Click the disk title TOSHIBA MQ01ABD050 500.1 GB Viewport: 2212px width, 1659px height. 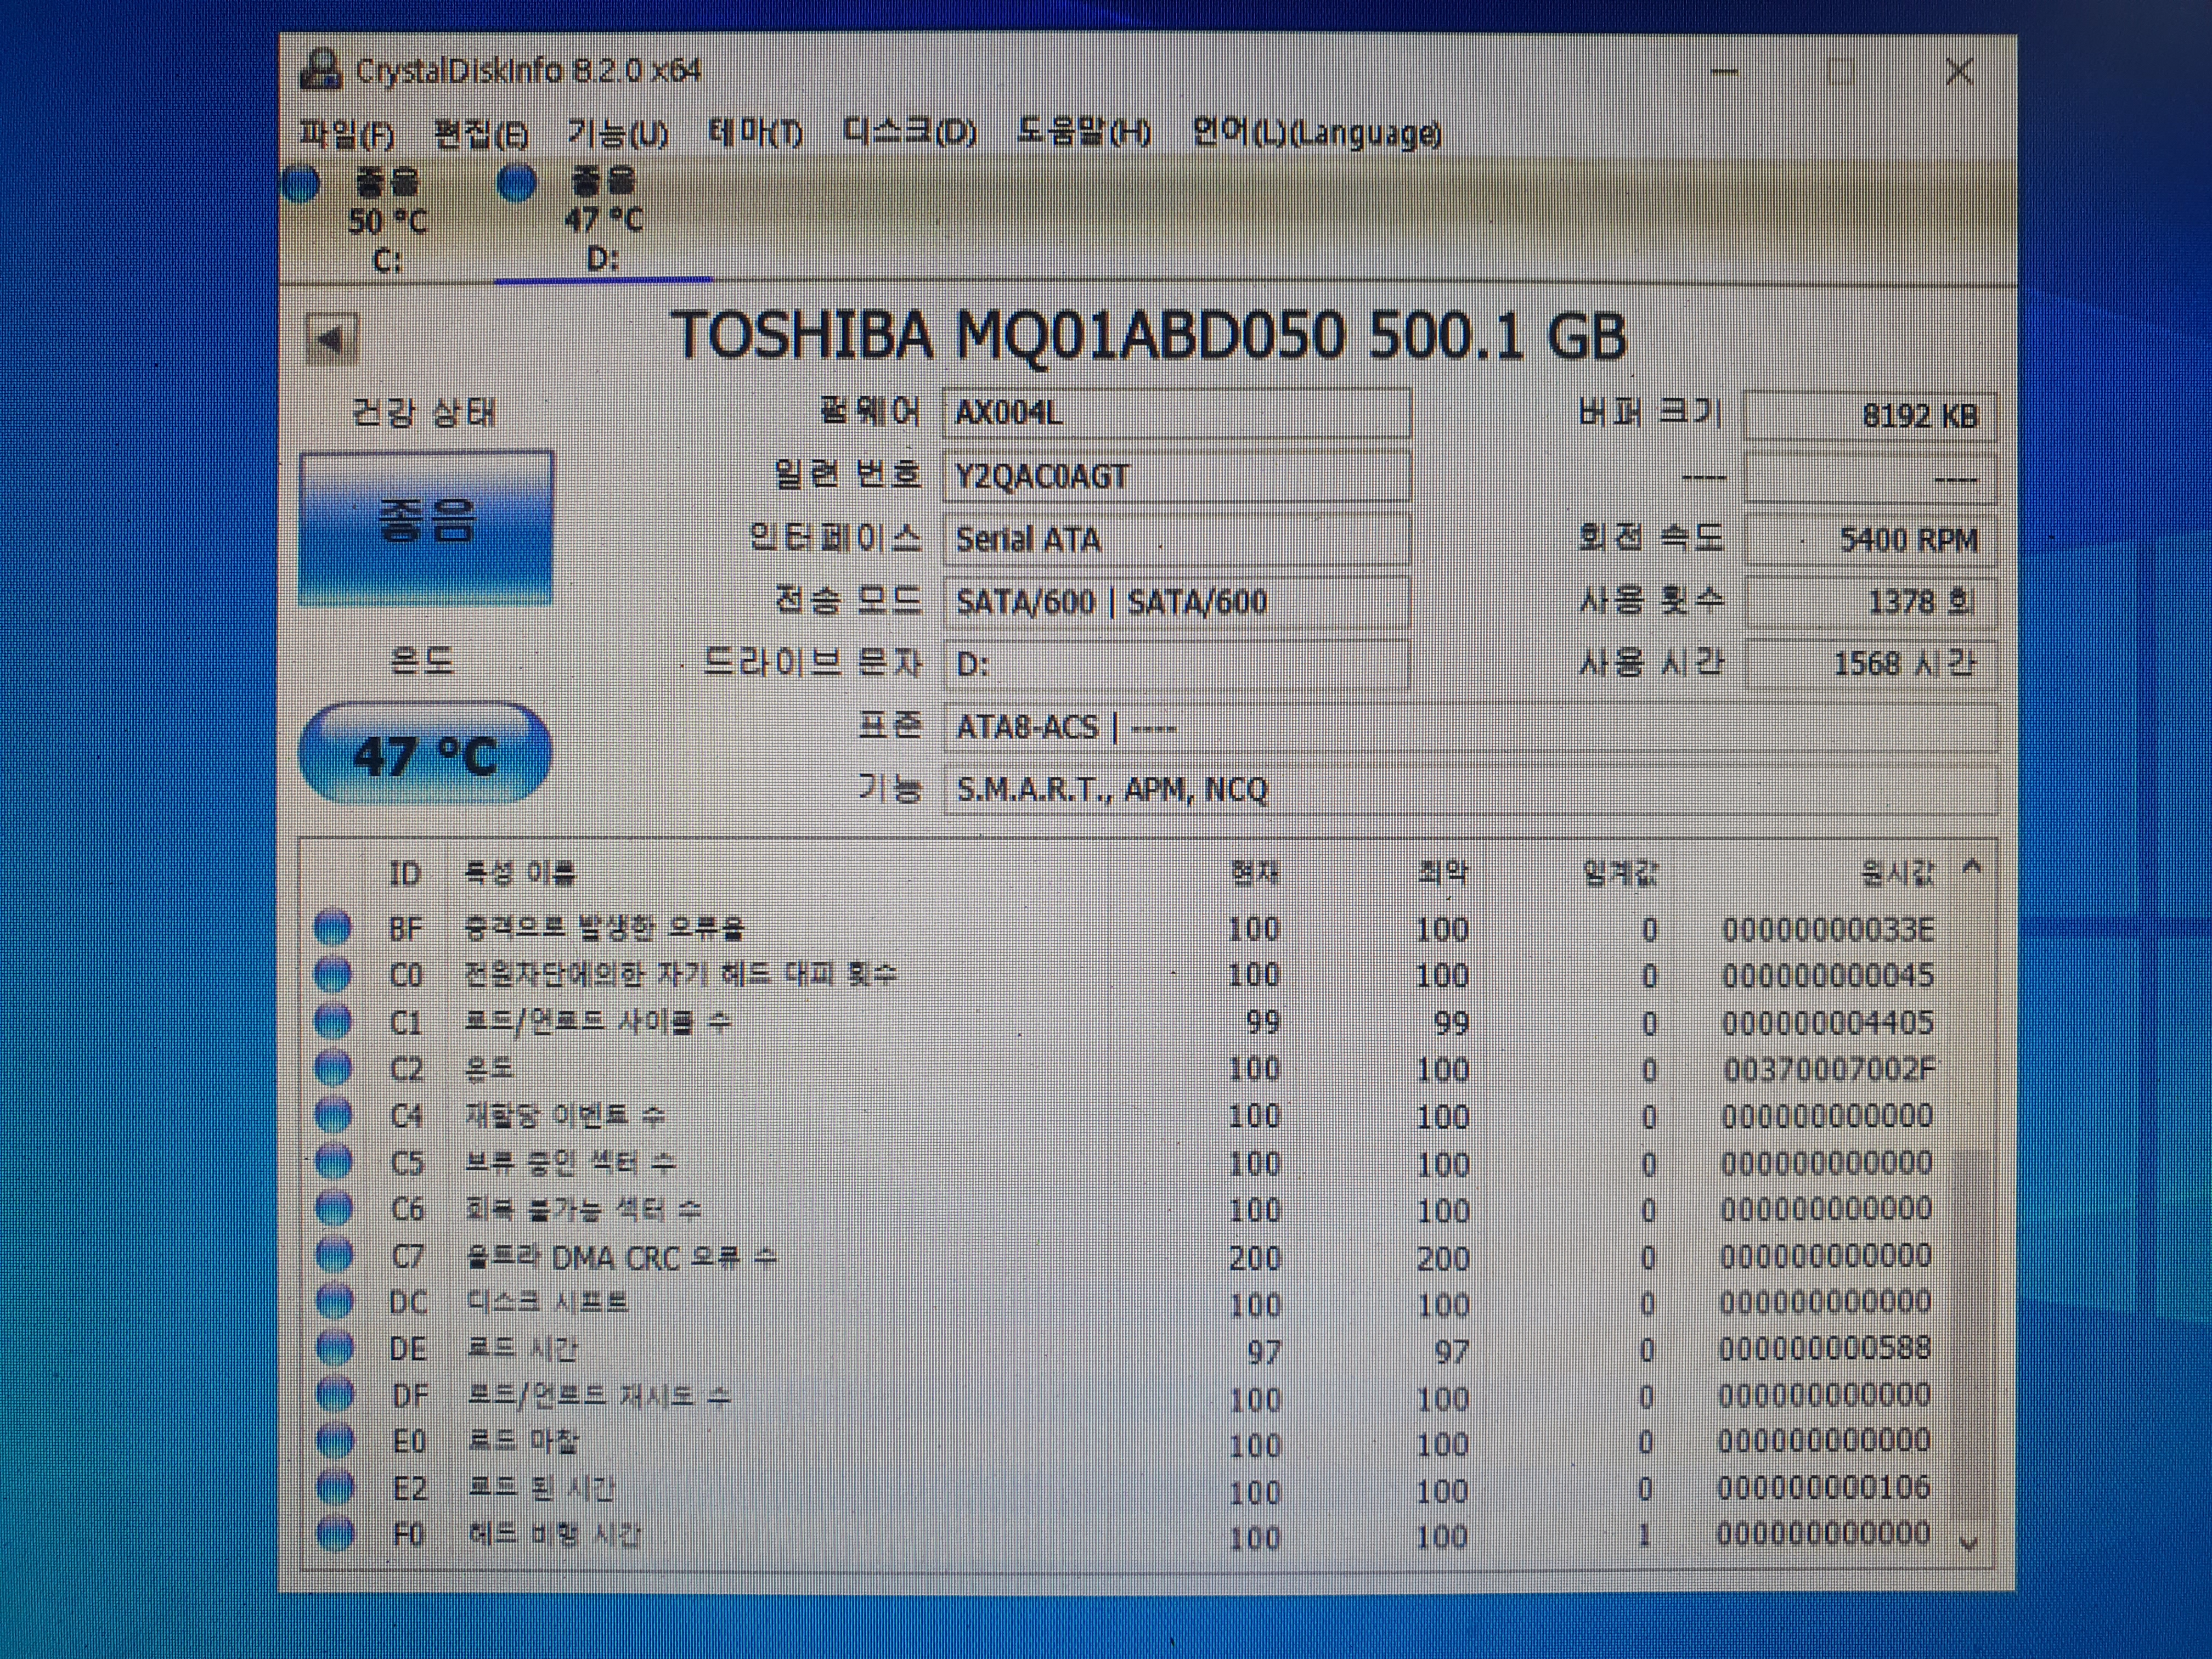1149,336
